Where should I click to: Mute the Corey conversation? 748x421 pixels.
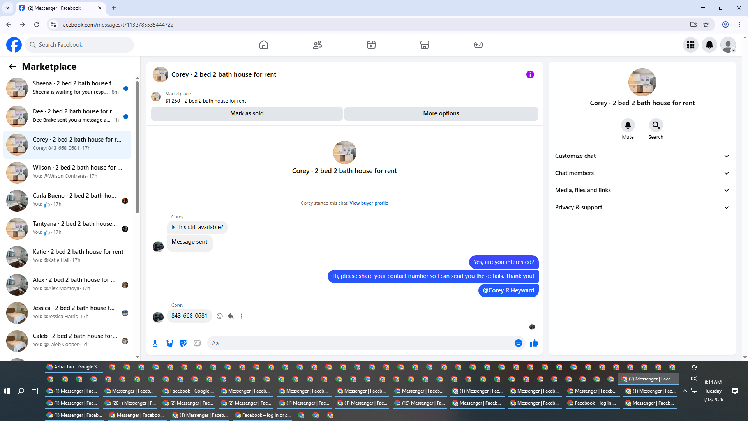point(628,126)
